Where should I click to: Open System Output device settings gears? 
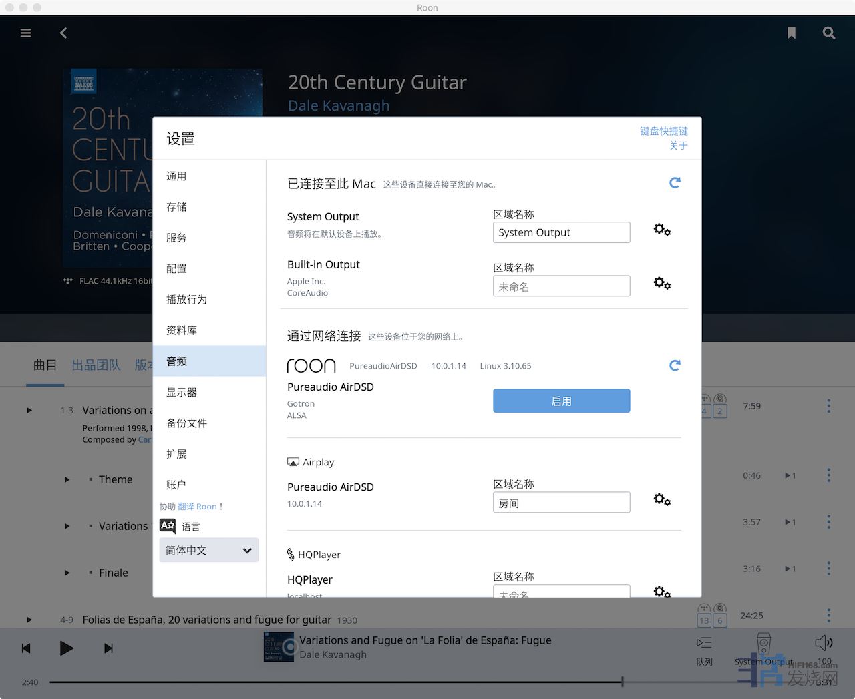662,230
